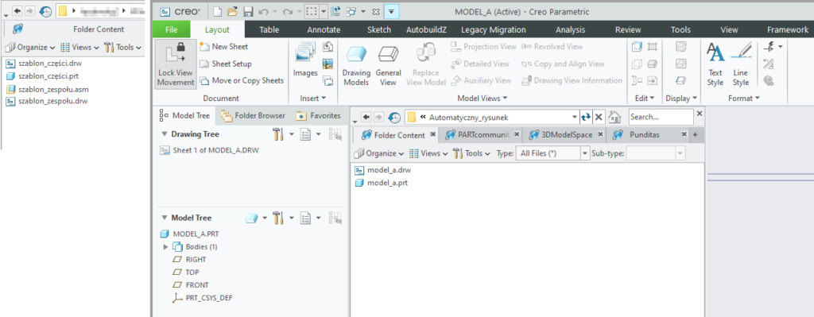Expand the Model Views group dropdown

click(483, 98)
